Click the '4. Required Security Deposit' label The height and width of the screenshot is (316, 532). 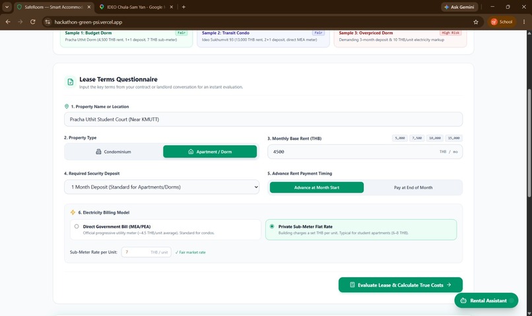coord(92,174)
